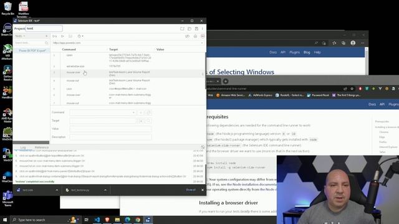The image size is (399, 224).
Task: Toggle enable/disable command icon
Action: [141, 112]
